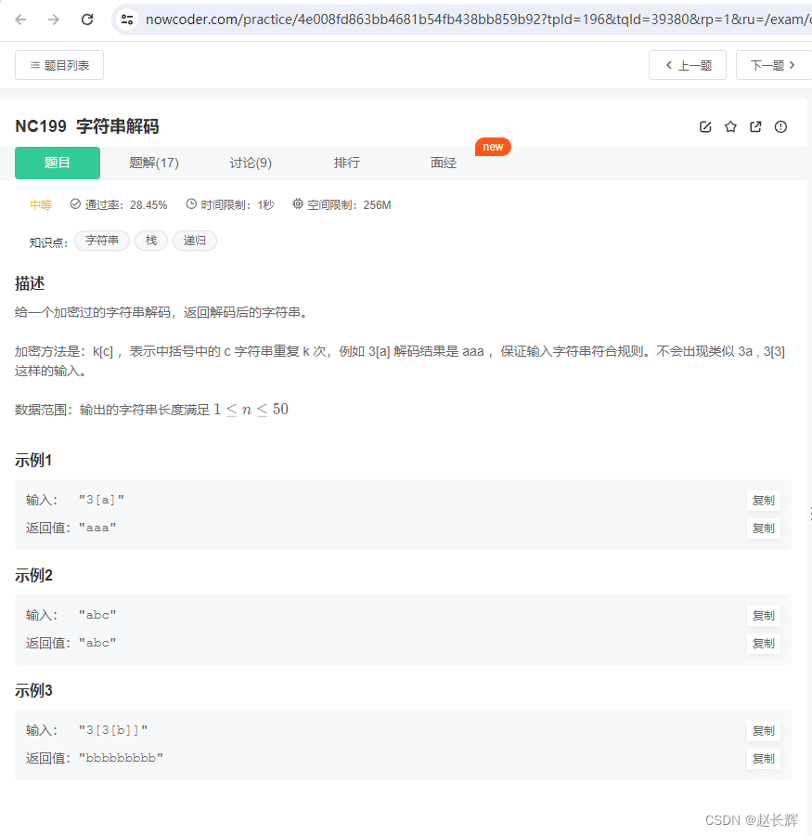Viewport: 812px width, 836px height.
Task: Switch to the 面经 tab
Action: click(443, 163)
